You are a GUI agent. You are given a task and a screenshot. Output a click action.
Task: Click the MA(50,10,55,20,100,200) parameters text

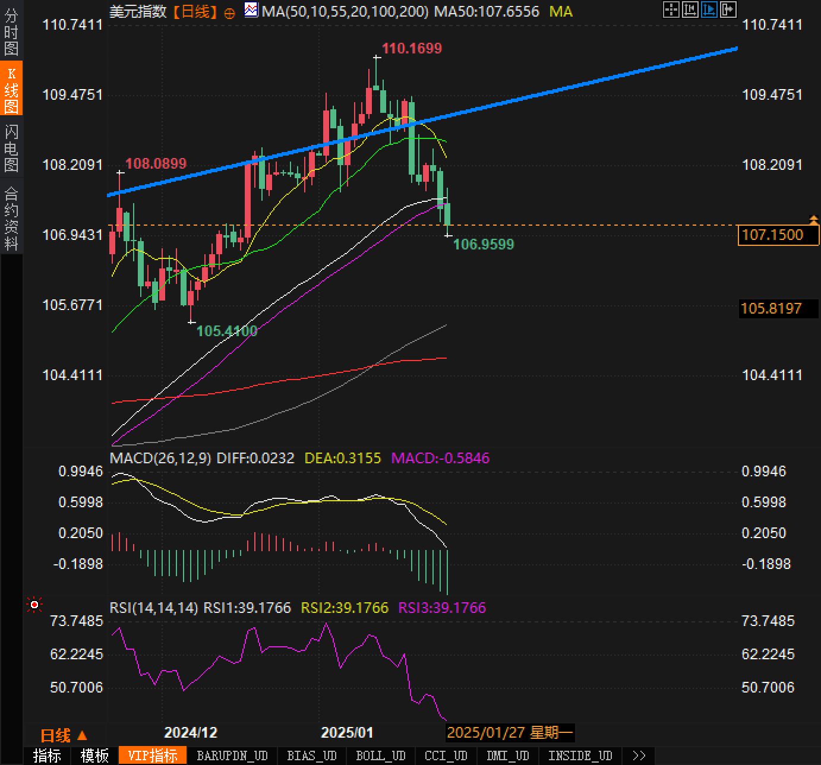click(345, 11)
